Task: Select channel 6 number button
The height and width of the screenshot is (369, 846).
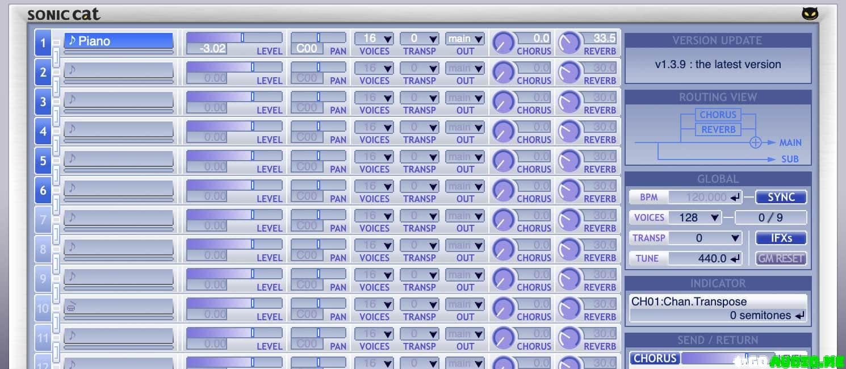Action: [x=43, y=191]
